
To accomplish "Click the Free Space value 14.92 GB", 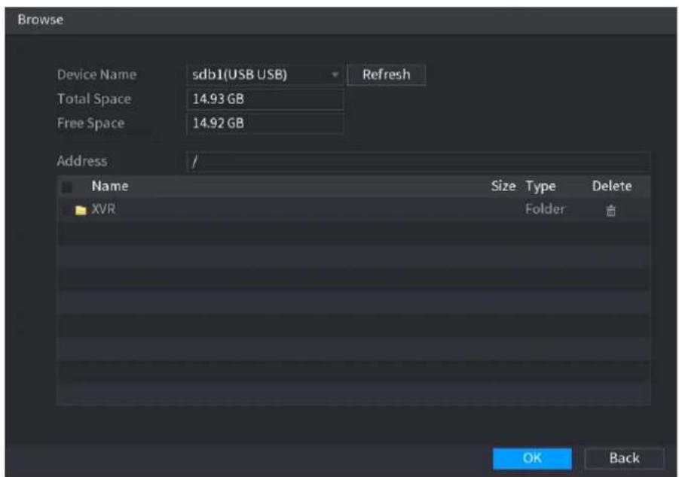I will pos(265,123).
